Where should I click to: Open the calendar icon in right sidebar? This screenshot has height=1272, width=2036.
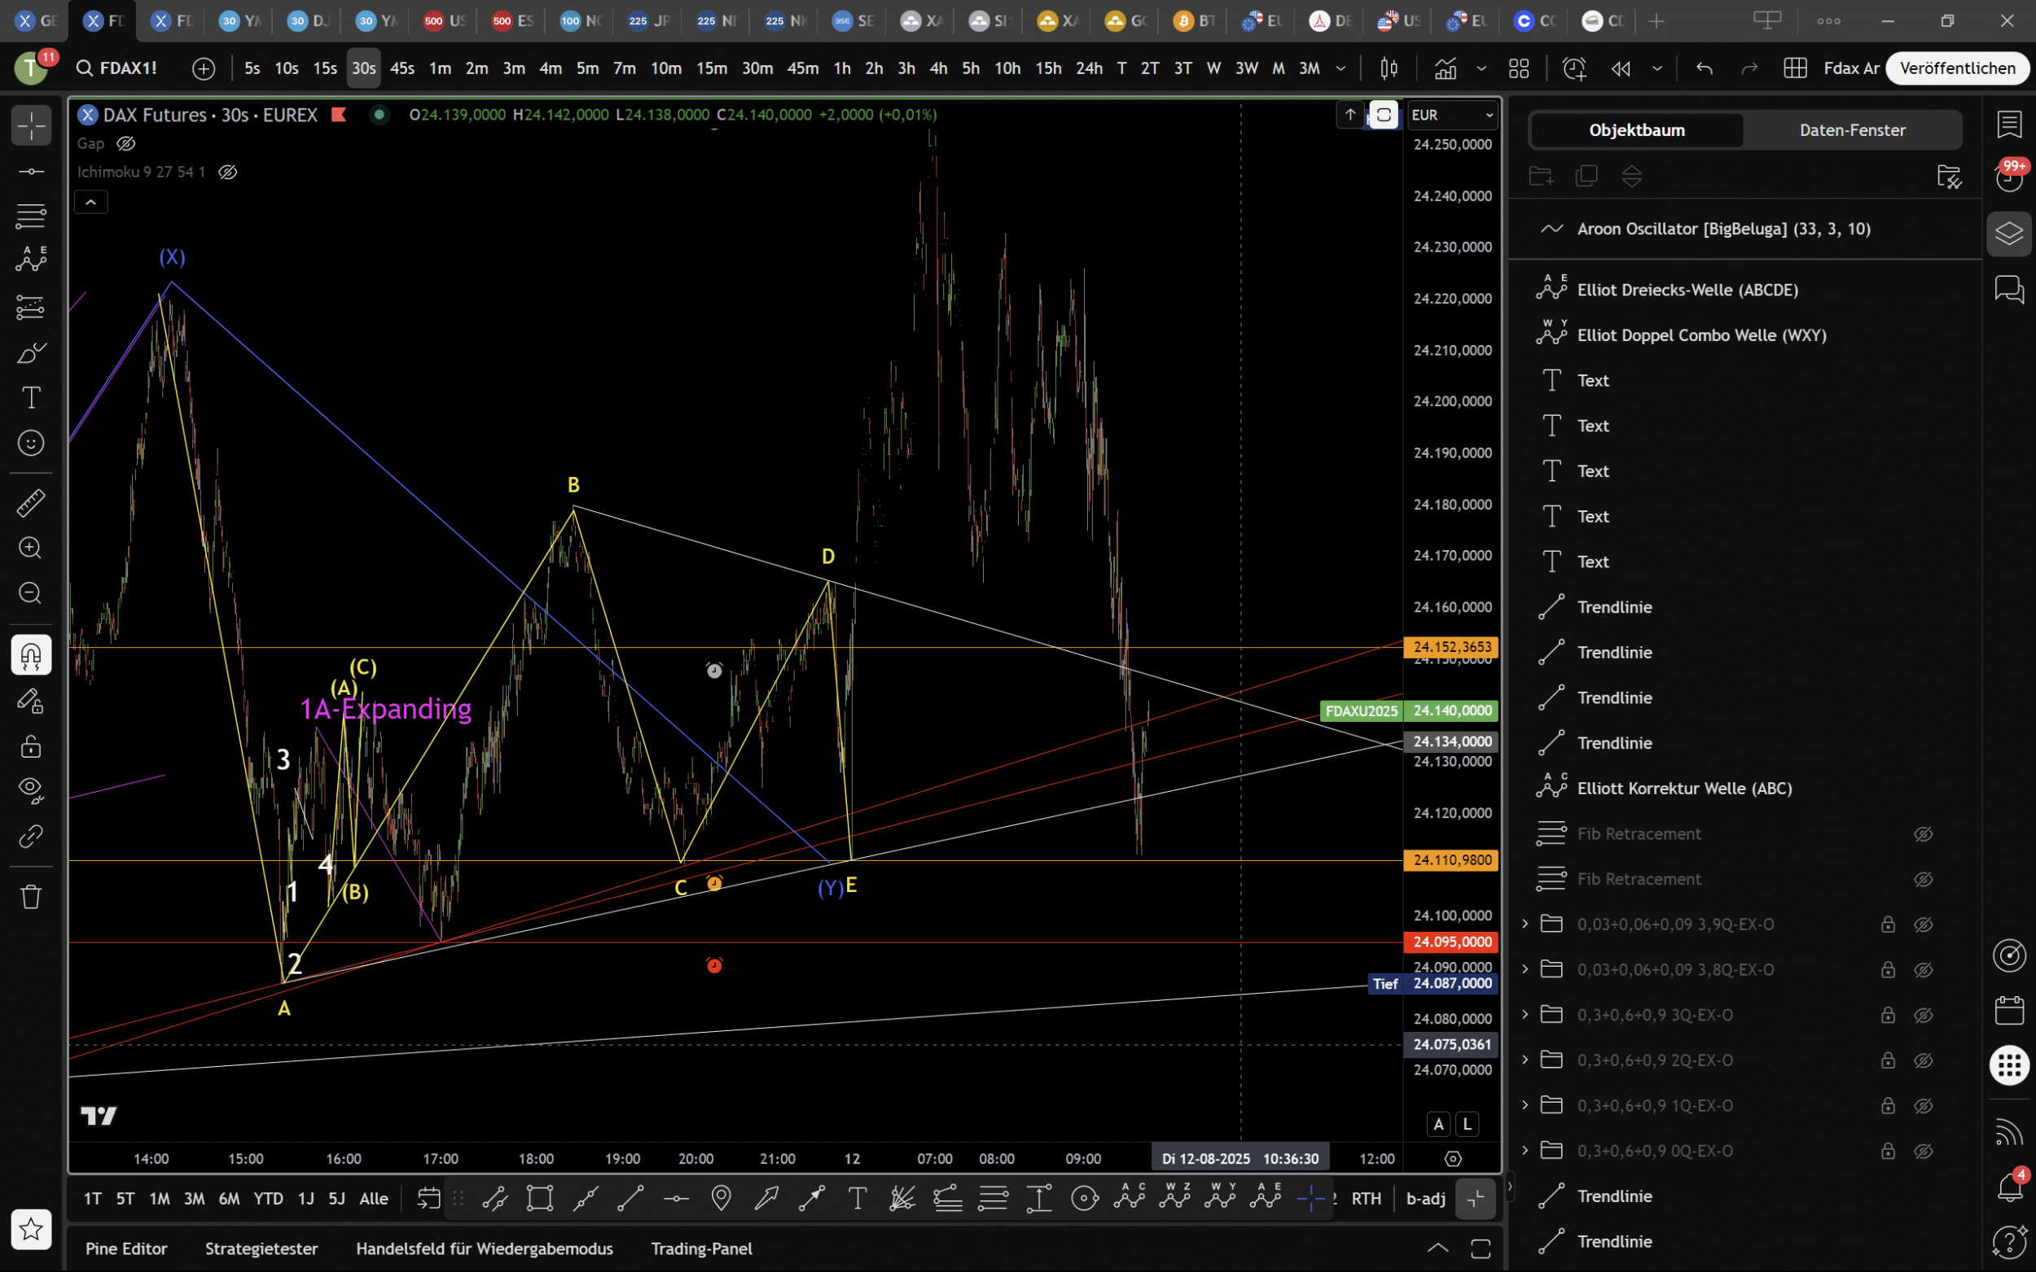click(2009, 1009)
